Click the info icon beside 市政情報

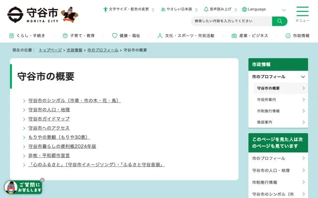pos(288,36)
